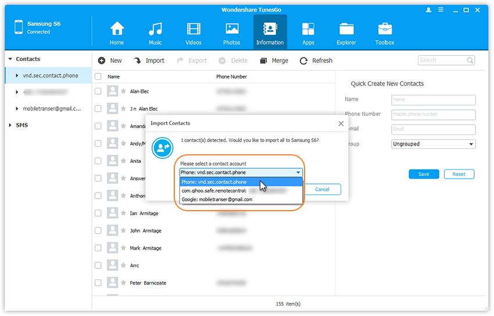Check the box for Peter Barnicoate
Screen dimensions: 494x316
click(x=98, y=283)
